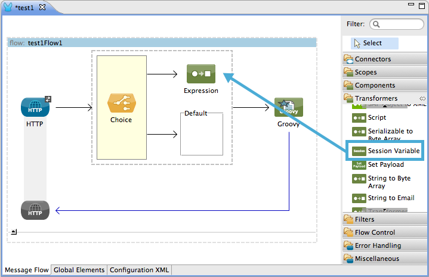Open the Flow Control palette category

pyautogui.click(x=375, y=232)
